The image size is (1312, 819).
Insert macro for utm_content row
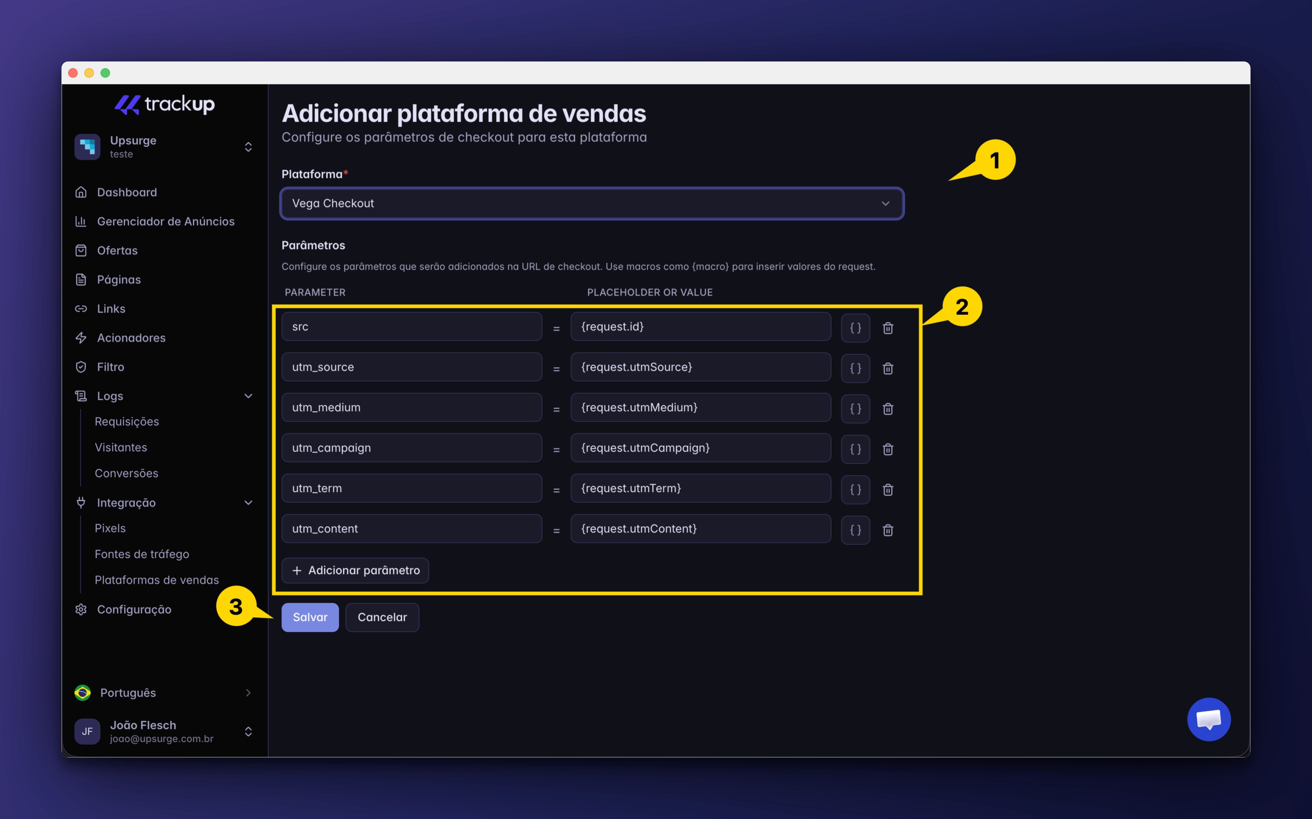856,530
